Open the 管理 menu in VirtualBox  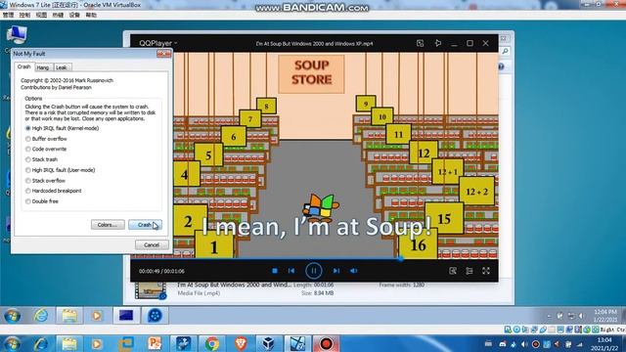[9, 16]
